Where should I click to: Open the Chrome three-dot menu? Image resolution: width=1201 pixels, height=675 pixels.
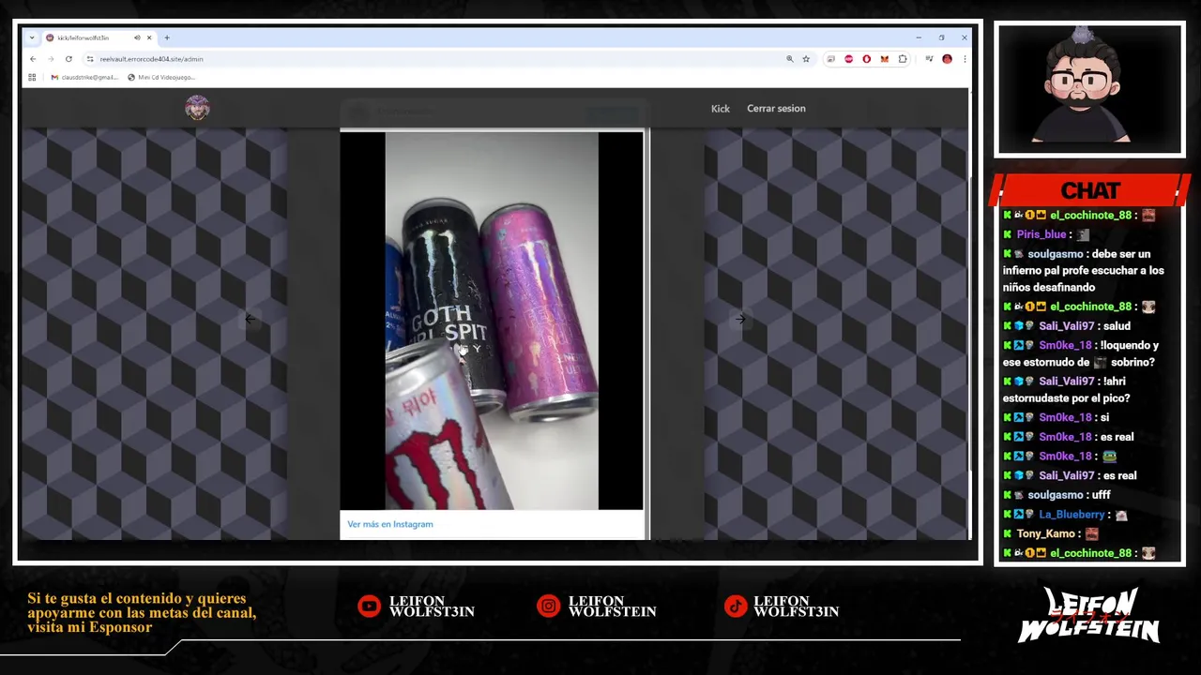[x=964, y=59]
